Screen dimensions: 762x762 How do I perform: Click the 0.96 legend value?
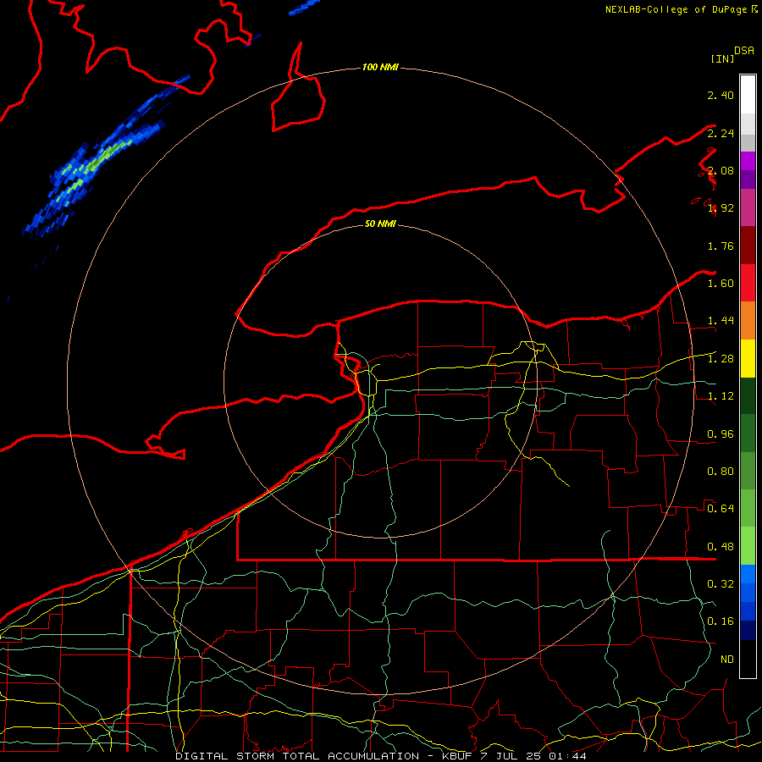pos(721,434)
